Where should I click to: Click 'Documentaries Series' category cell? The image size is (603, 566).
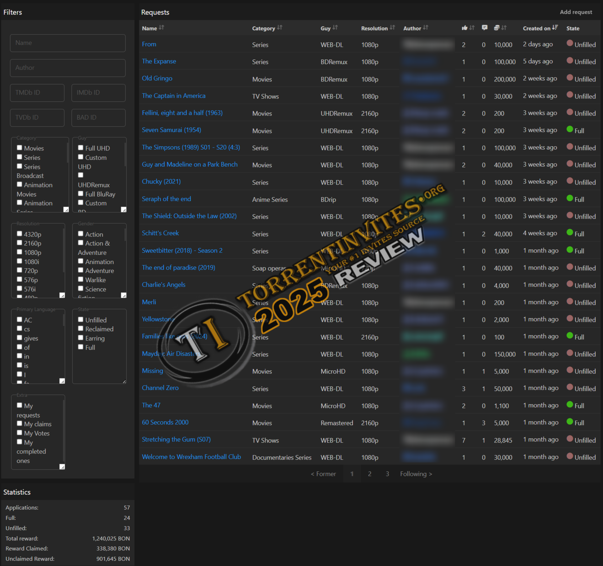click(x=282, y=457)
